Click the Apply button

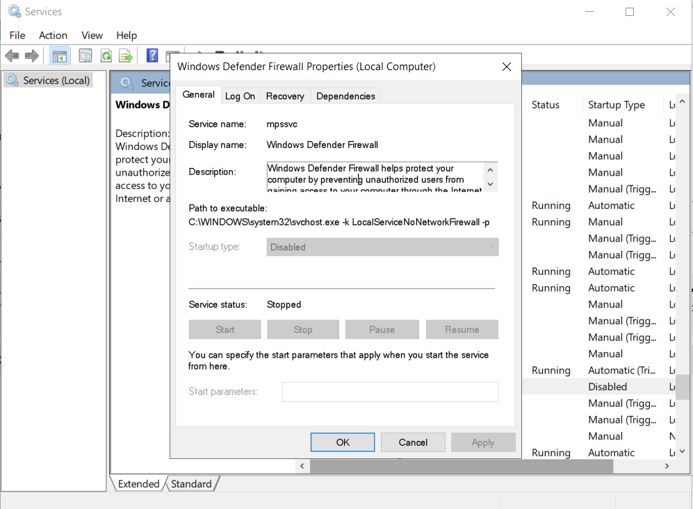[x=483, y=442]
